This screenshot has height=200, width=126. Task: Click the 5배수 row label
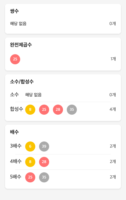[16, 177]
